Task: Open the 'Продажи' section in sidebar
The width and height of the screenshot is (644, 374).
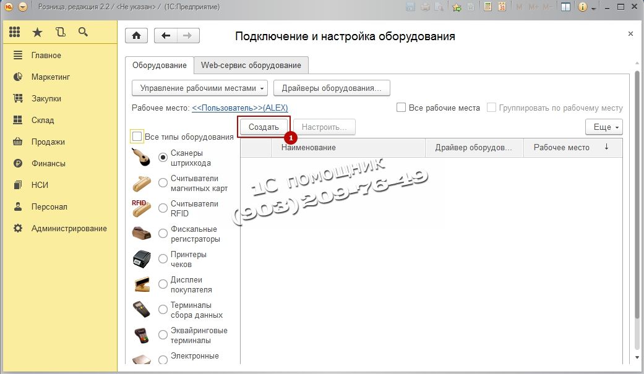Action: pos(48,142)
